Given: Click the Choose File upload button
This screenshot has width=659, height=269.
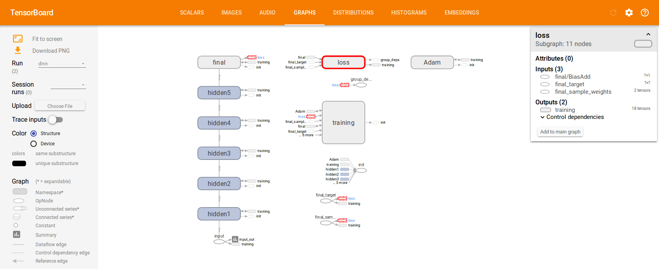Looking at the screenshot, I should click(x=60, y=106).
